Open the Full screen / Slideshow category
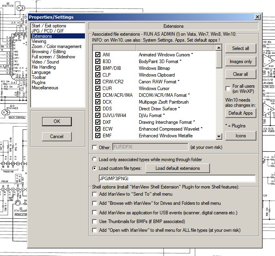 coord(58,57)
